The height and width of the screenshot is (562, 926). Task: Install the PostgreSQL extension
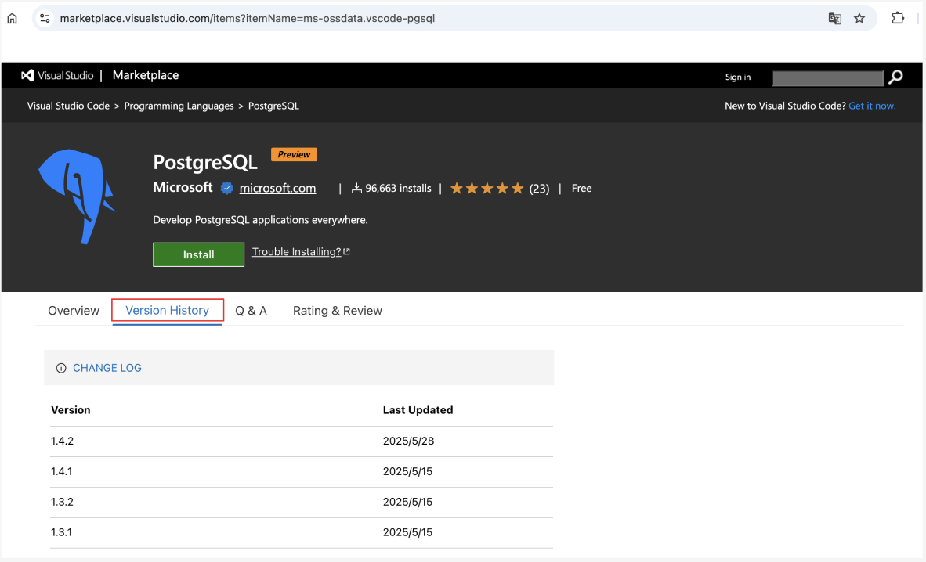pos(198,254)
